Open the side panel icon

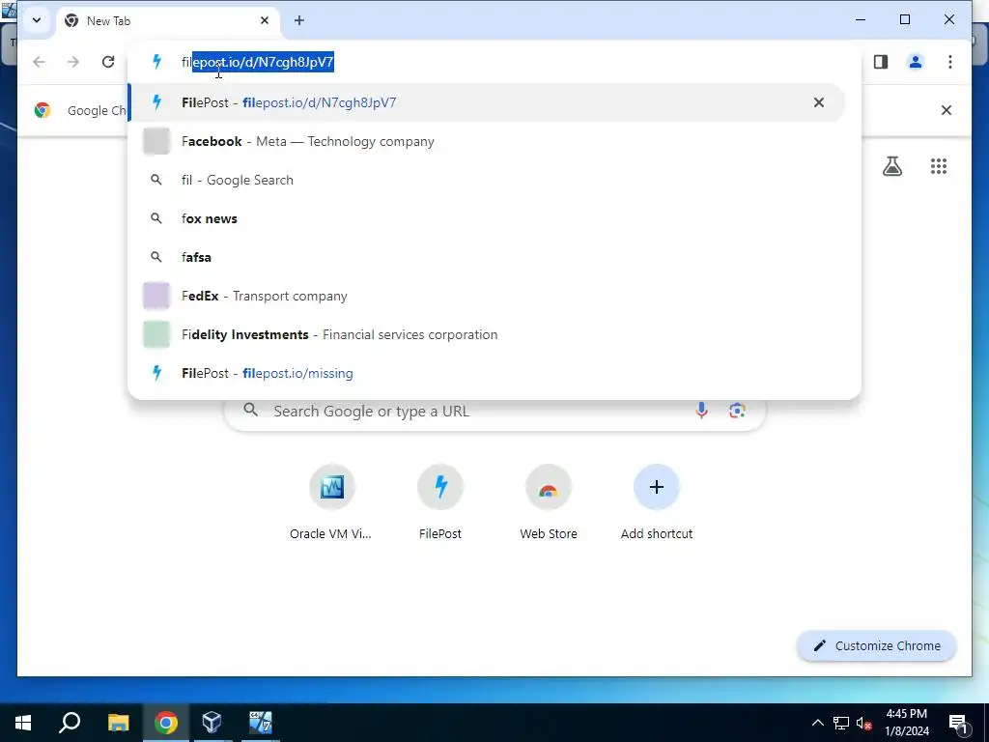click(x=881, y=61)
